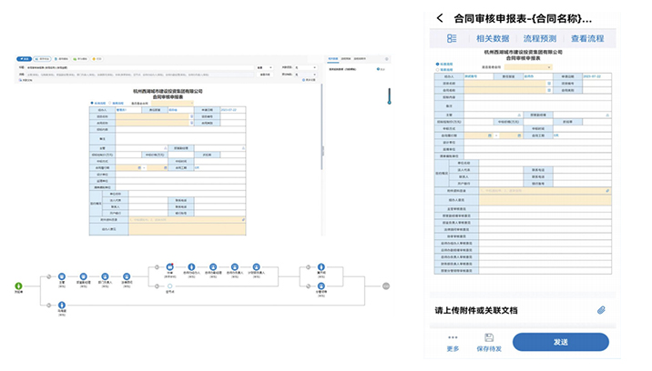Click attachment paperclip in desktop form
The width and height of the screenshot is (652, 371).
[243, 220]
